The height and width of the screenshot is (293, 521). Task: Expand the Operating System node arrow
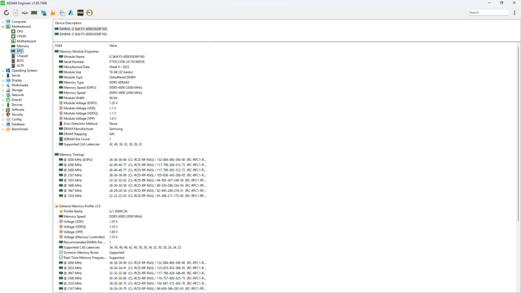3,70
